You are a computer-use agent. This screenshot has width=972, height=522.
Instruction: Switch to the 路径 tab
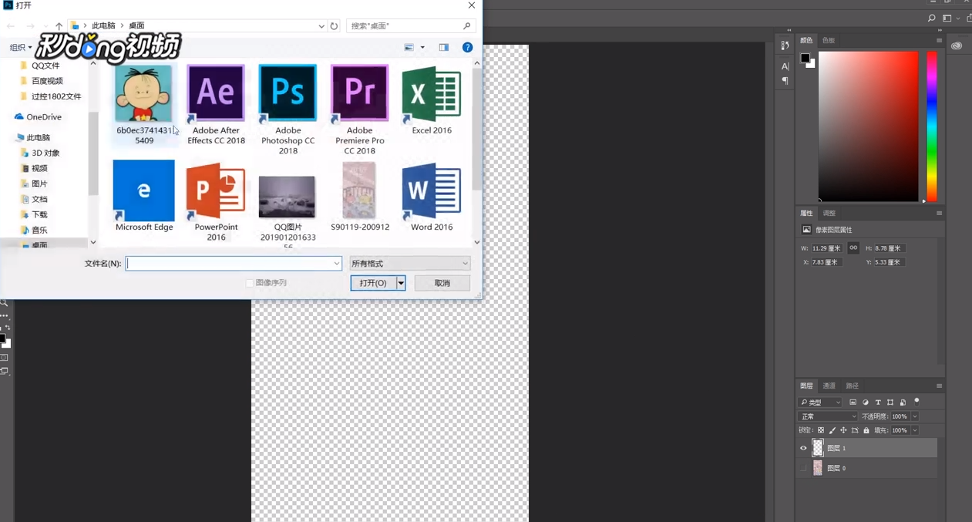click(852, 386)
